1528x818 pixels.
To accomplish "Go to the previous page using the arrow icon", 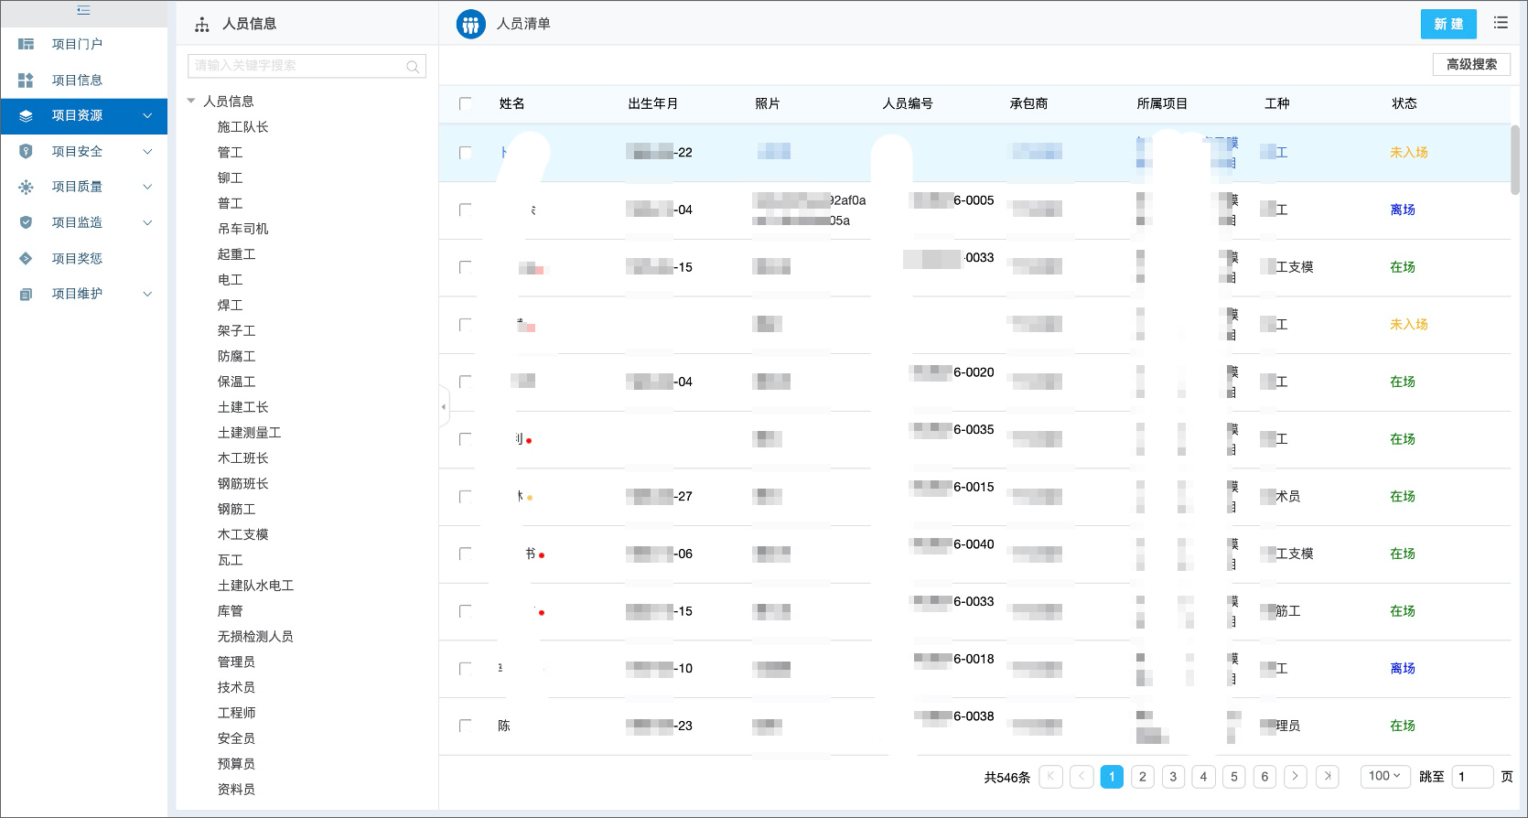I will tap(1081, 776).
